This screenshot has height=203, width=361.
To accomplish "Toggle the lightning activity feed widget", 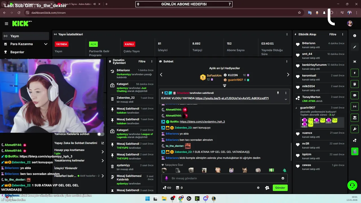I will 355,73.
